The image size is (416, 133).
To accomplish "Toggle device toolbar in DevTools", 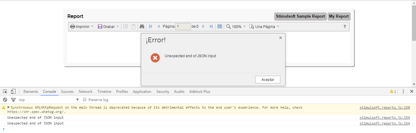I will coord(13,91).
